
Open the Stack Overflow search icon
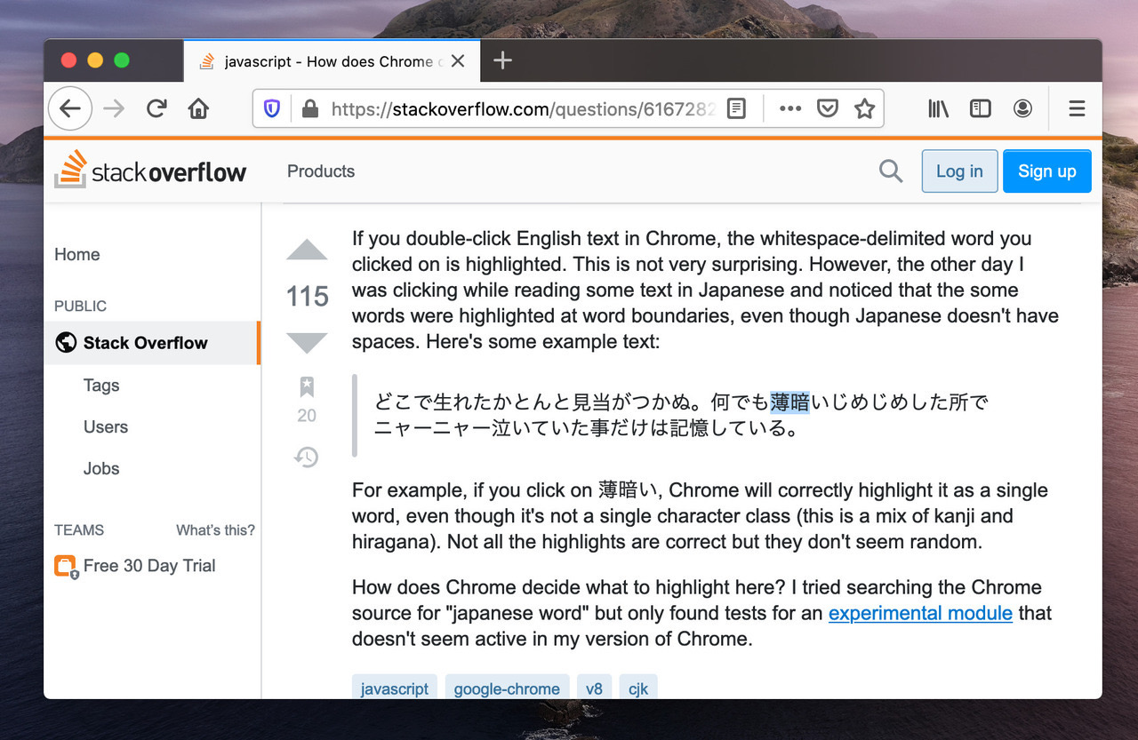point(891,171)
